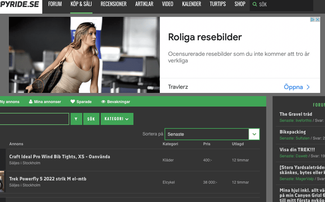Click user liveforthis in forum sidebar
Image resolution: width=325 pixels, height=202 pixels.
coord(304,120)
